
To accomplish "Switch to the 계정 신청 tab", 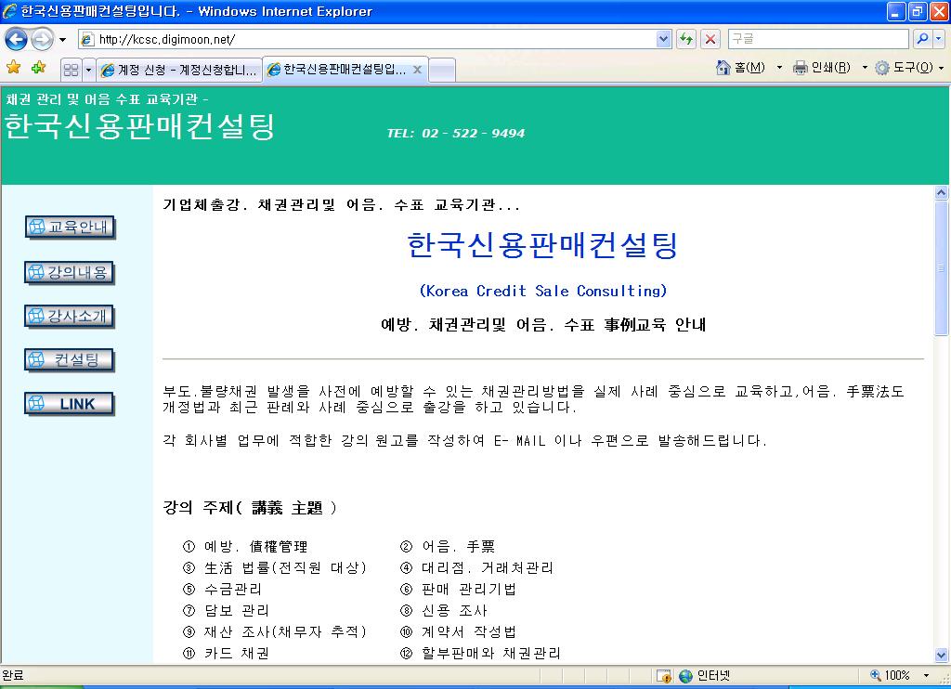I will tap(179, 70).
